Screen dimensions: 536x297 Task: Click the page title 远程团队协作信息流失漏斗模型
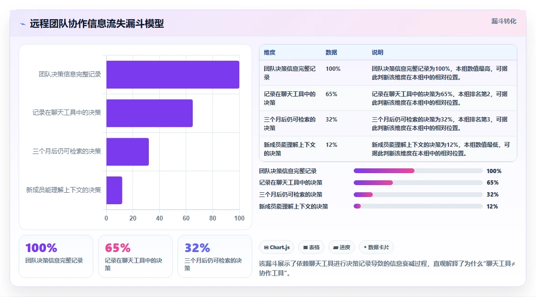point(97,23)
